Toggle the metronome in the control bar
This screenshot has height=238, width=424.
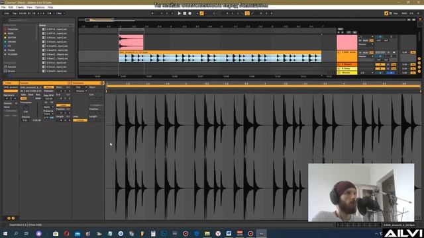click(50, 13)
